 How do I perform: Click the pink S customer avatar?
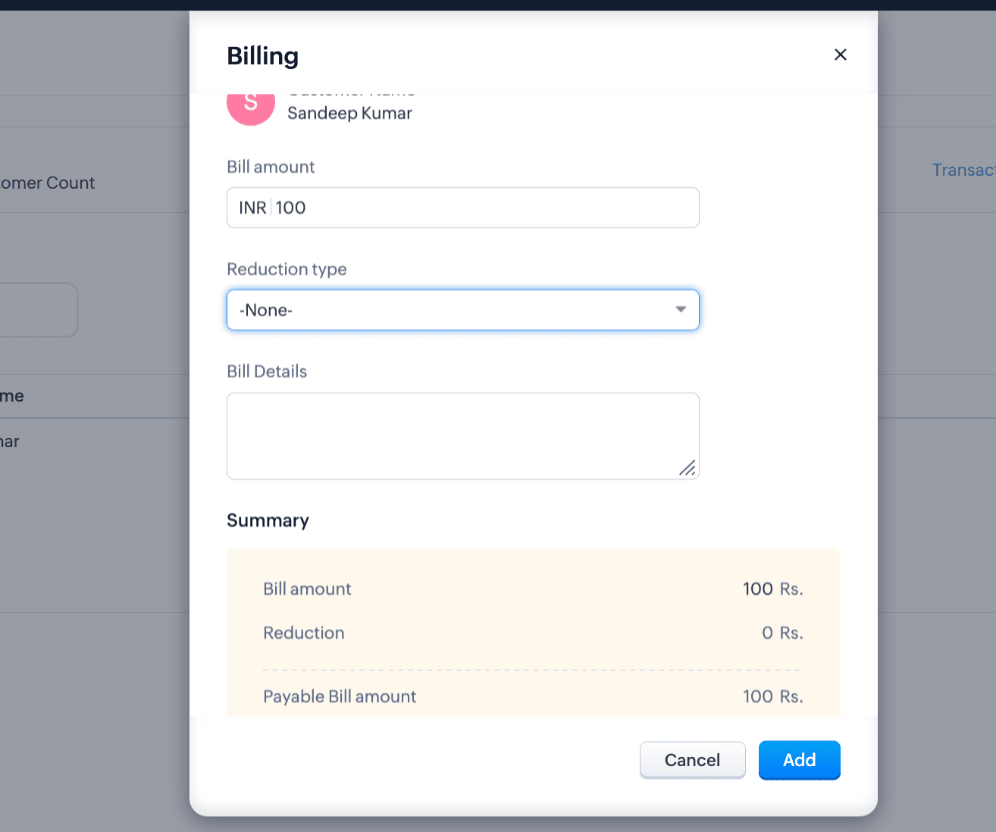(250, 106)
